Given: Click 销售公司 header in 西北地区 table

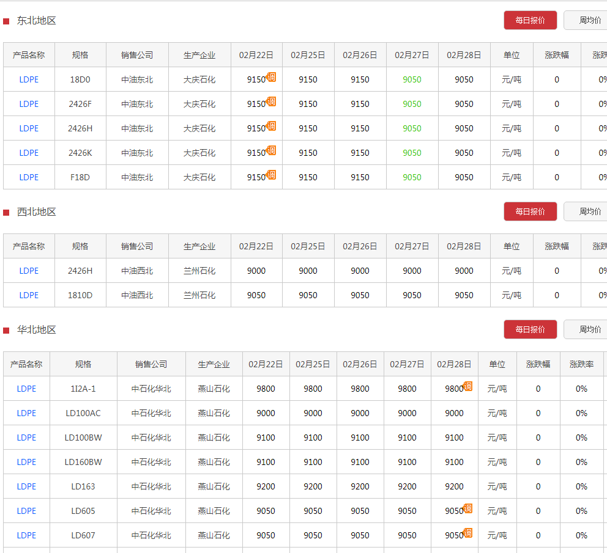Looking at the screenshot, I should [x=137, y=246].
